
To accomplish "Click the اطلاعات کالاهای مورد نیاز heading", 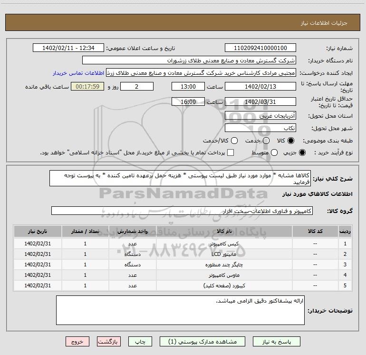I will [318, 194].
